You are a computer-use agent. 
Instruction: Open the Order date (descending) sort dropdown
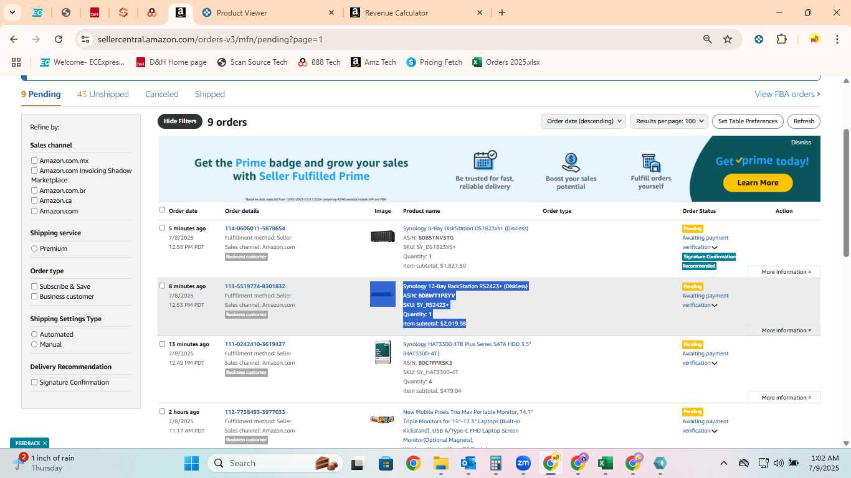pyautogui.click(x=583, y=121)
